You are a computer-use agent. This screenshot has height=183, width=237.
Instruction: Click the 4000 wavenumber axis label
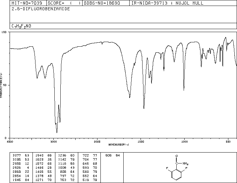(x=10, y=142)
